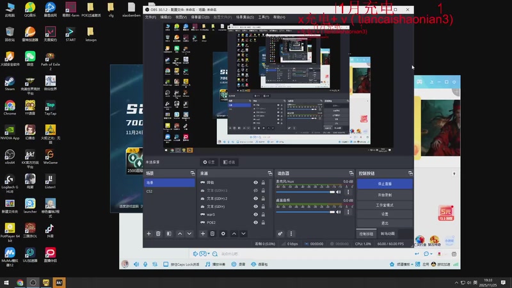Undock the Controls panel
Viewport: 512px width, 288px height.
tap(410, 173)
